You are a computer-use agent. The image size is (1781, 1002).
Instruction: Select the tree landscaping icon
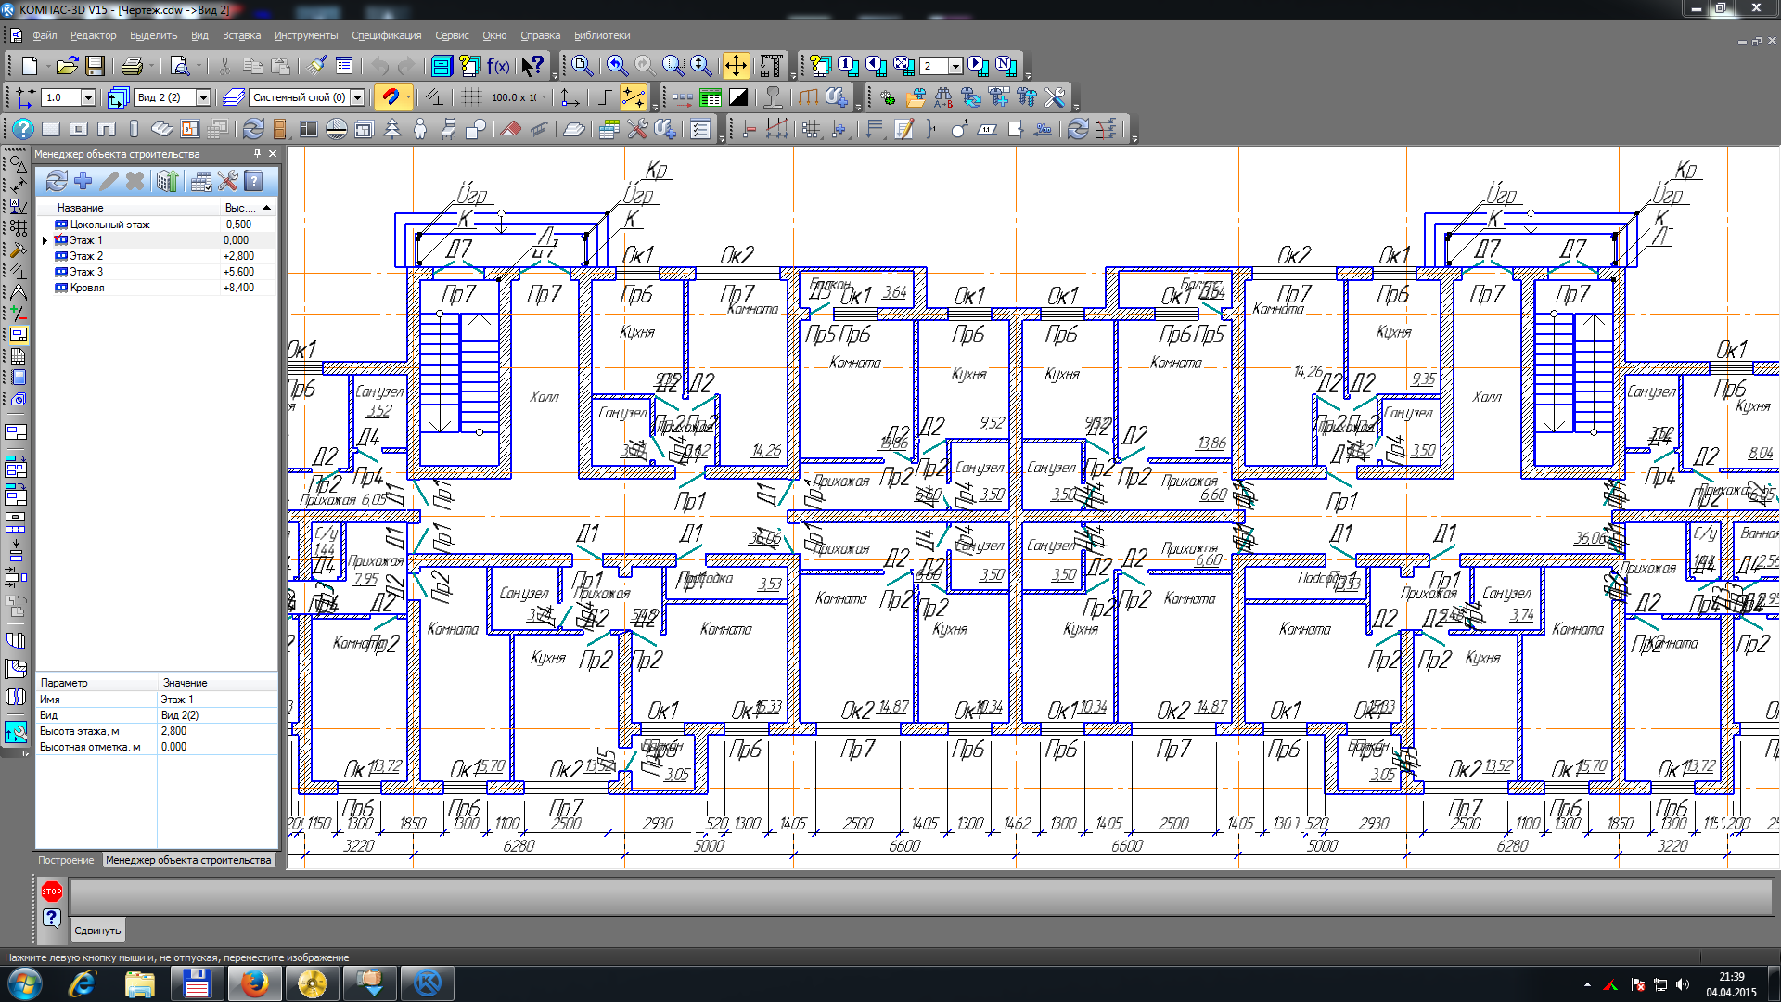click(392, 130)
